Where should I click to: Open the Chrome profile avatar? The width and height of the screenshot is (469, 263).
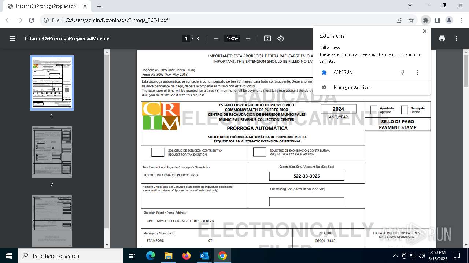(449, 20)
